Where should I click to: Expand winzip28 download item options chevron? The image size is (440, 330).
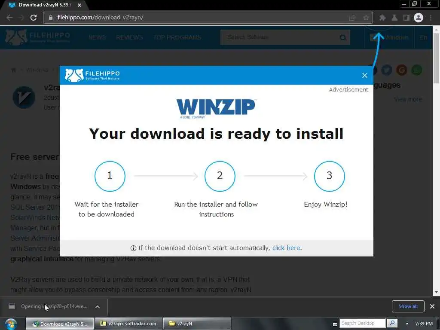(x=98, y=307)
